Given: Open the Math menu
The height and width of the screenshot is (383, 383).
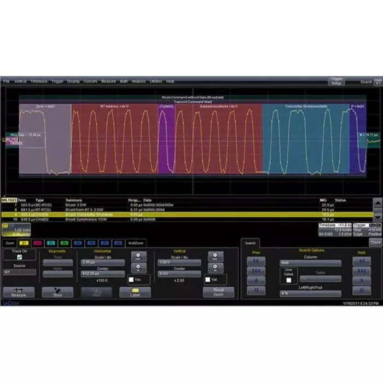Looking at the screenshot, I should coord(124,82).
